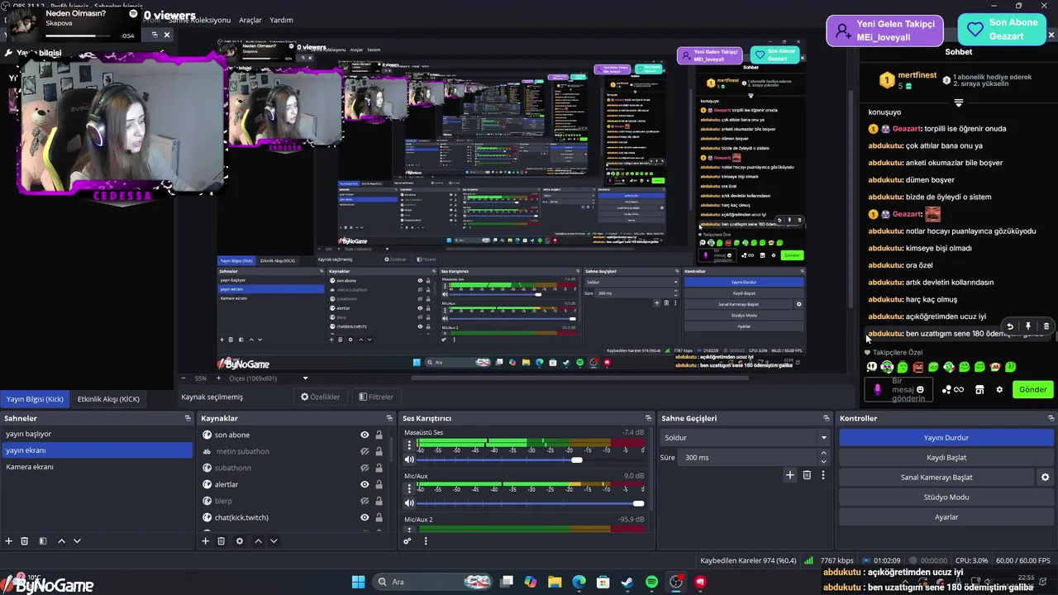The image size is (1058, 595).
Task: Delete the hovered chat message
Action: coord(1046,326)
